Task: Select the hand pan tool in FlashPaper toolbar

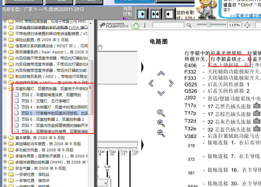Action: tap(136, 26)
